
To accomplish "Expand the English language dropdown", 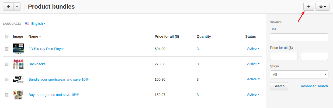I will 39,24.
